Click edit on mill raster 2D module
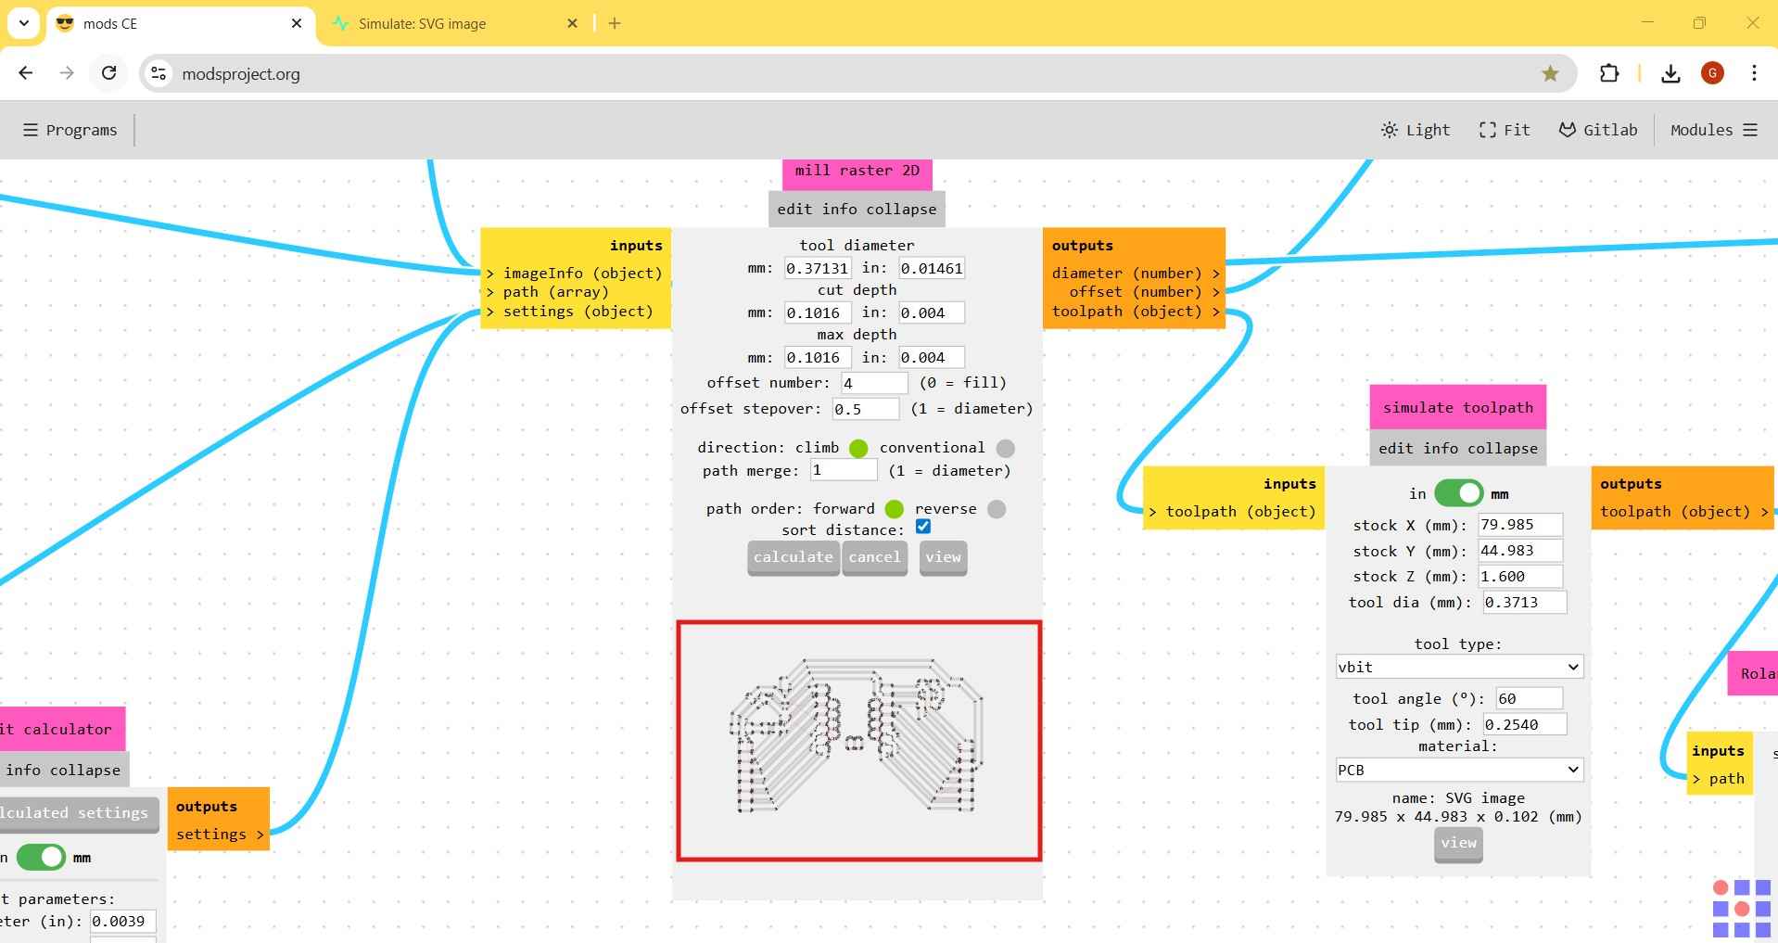This screenshot has height=943, width=1778. pos(794,209)
